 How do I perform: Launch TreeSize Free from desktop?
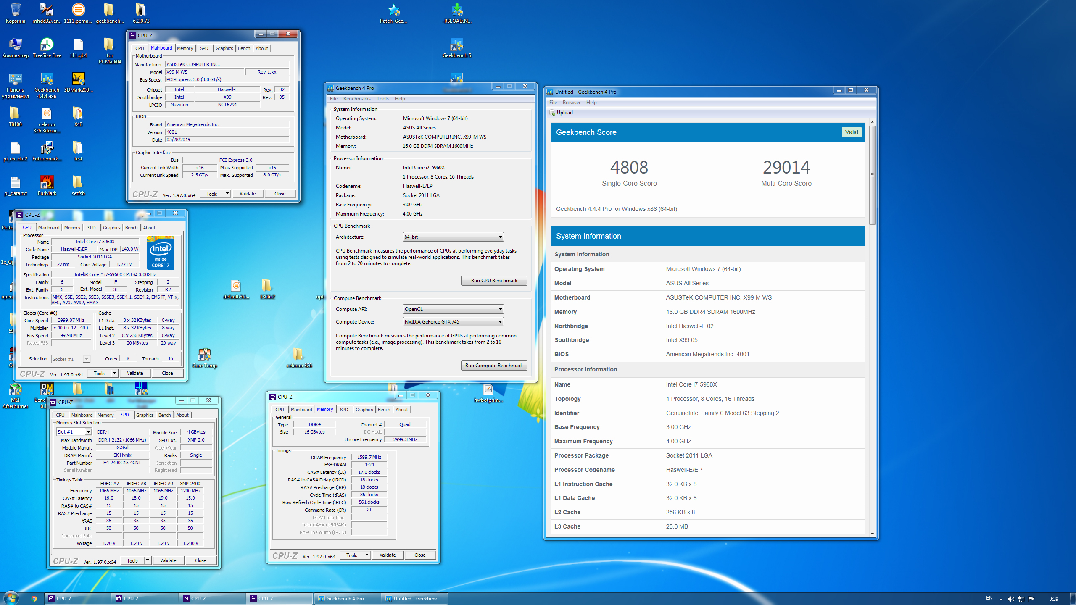[47, 47]
